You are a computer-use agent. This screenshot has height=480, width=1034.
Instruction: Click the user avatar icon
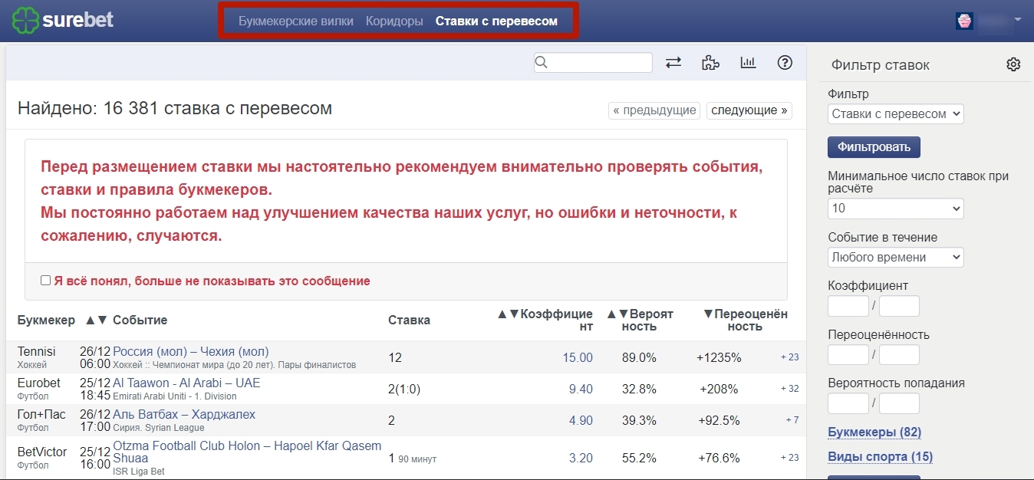point(964,21)
